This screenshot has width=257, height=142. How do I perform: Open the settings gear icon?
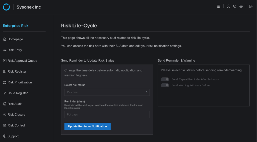click(x=241, y=6)
